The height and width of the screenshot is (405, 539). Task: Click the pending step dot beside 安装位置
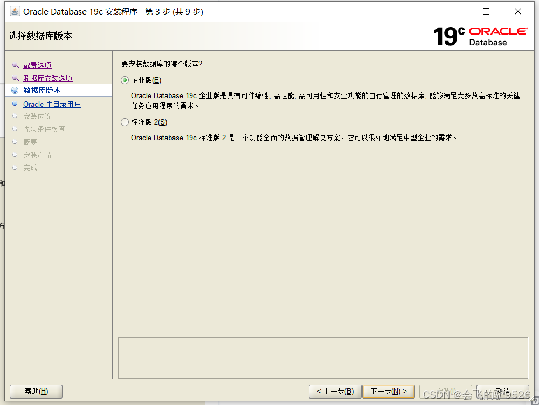click(15, 116)
